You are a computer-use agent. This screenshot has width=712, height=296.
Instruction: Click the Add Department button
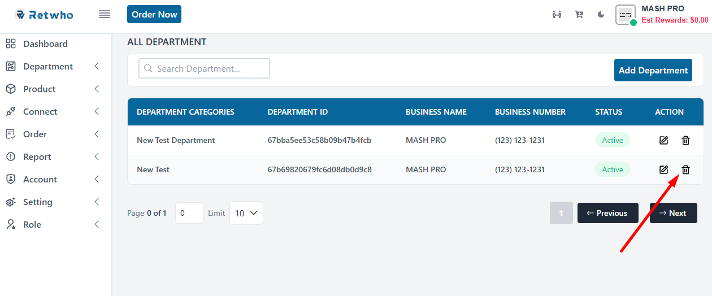pos(653,70)
